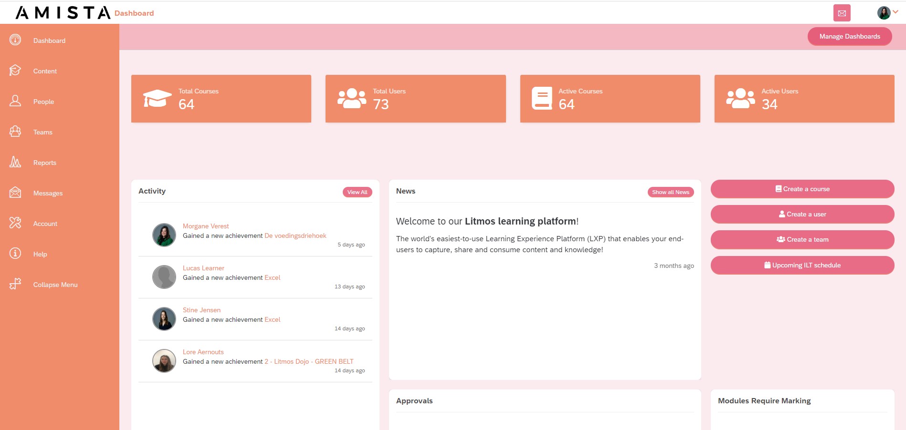906x430 pixels.
Task: Open Manage Dashboards
Action: [x=849, y=36]
